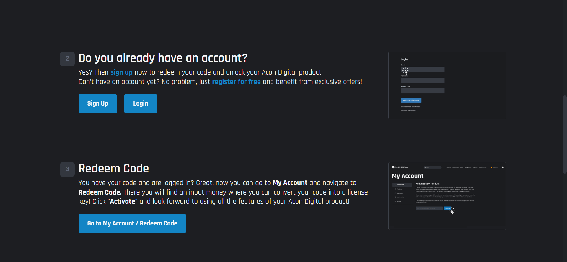
Task: Follow the "register for free" link
Action: tap(236, 82)
